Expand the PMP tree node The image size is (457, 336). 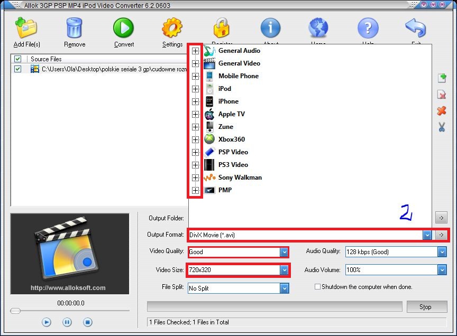(196, 190)
